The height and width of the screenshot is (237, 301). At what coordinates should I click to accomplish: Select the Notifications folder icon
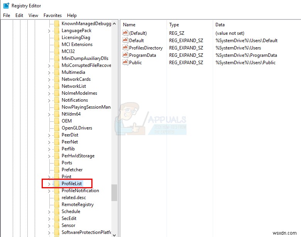click(57, 100)
